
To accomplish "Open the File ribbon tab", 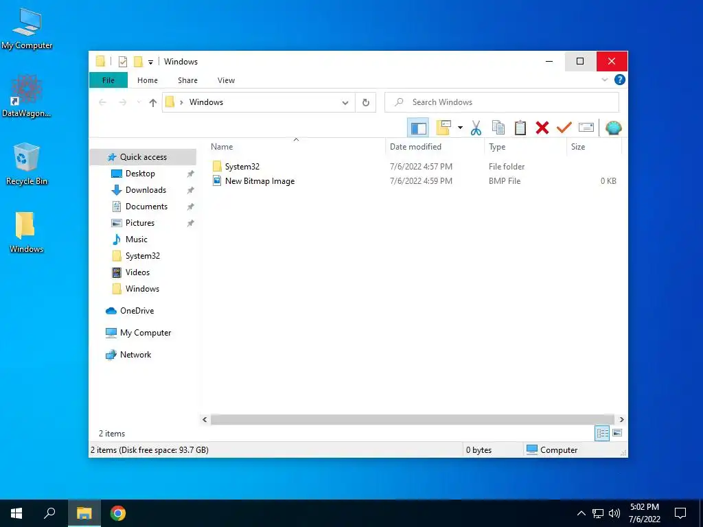I will (x=108, y=80).
